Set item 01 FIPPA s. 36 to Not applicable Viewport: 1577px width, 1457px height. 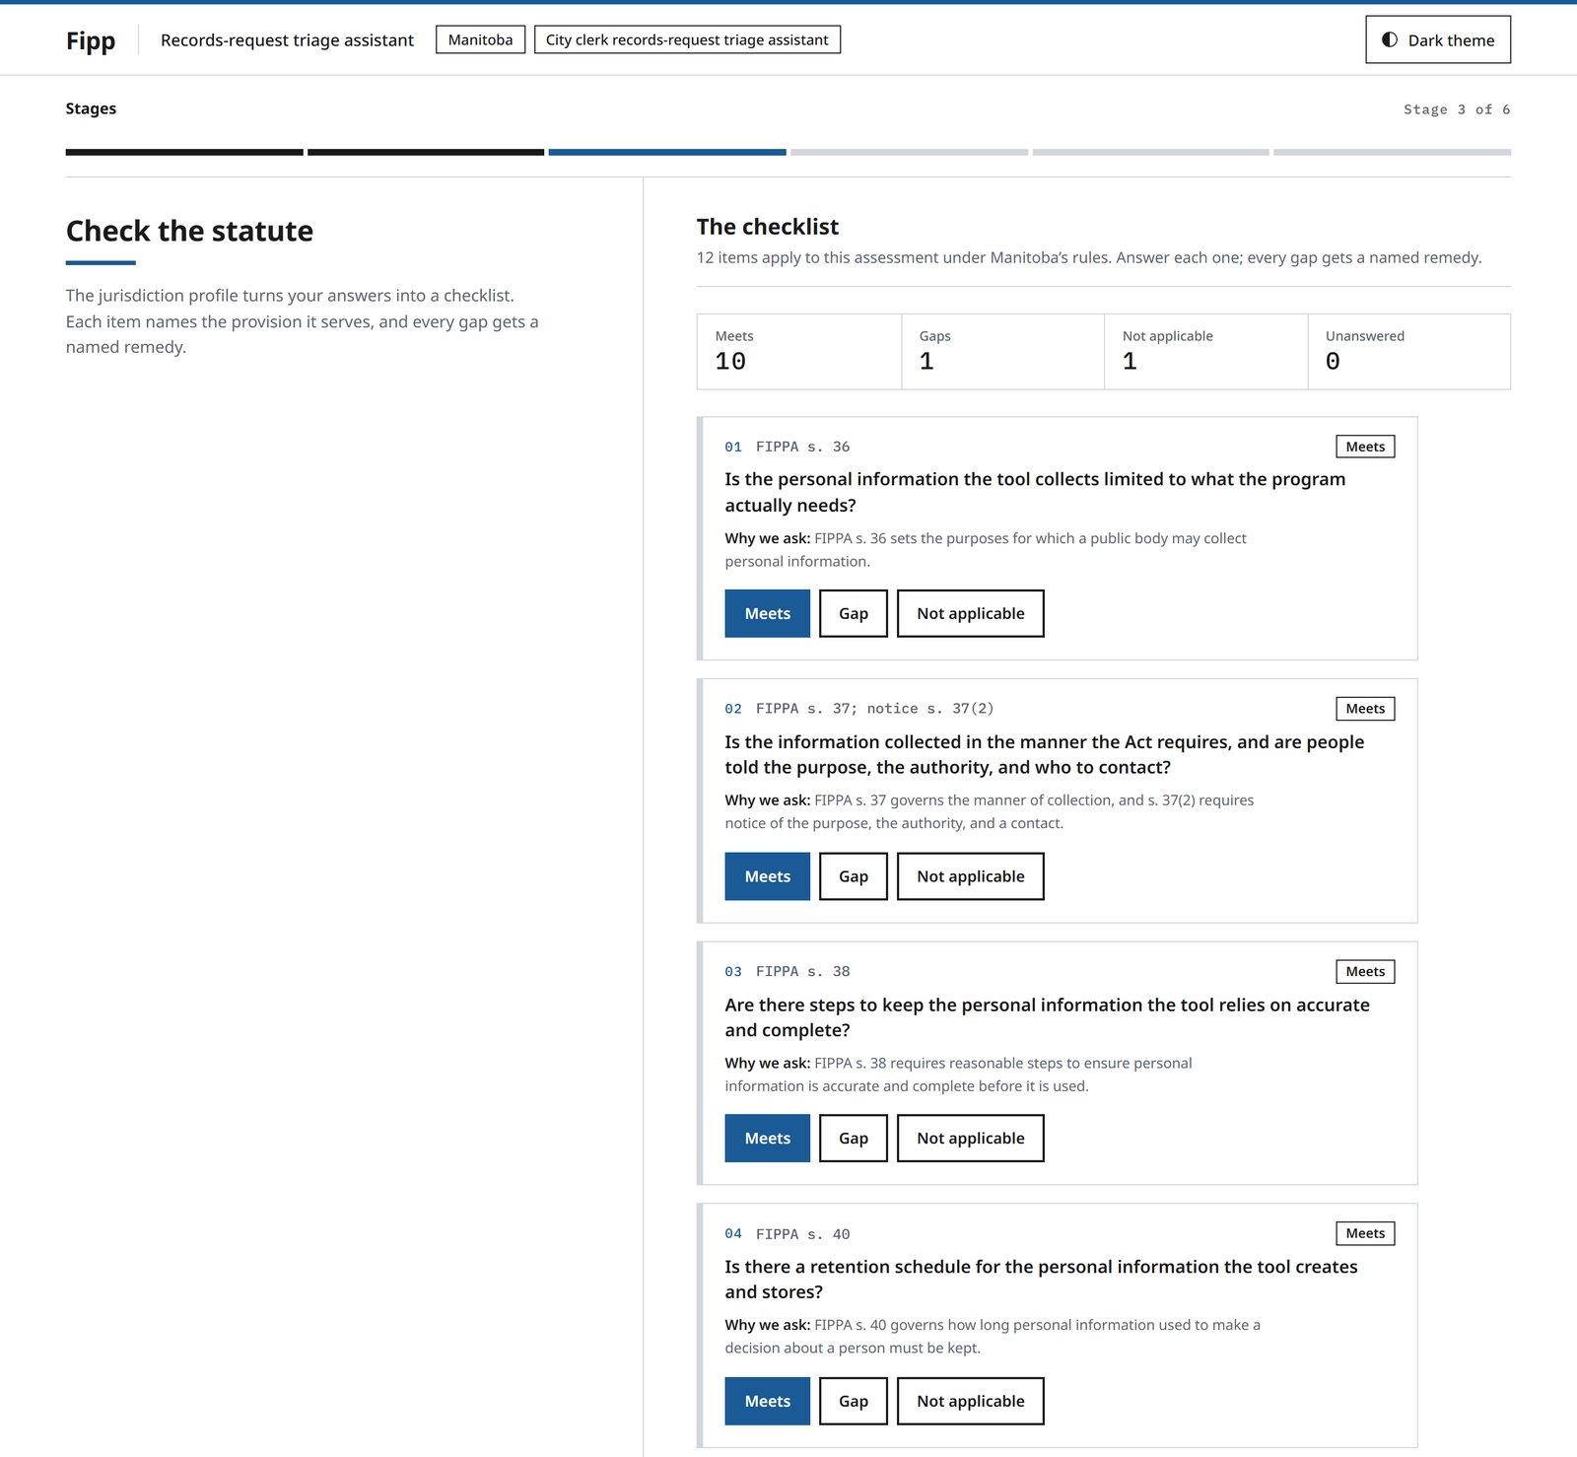[970, 613]
